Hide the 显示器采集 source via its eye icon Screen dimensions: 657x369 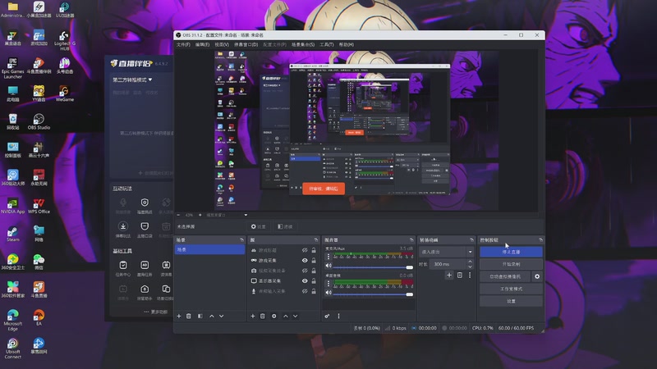tap(305, 280)
